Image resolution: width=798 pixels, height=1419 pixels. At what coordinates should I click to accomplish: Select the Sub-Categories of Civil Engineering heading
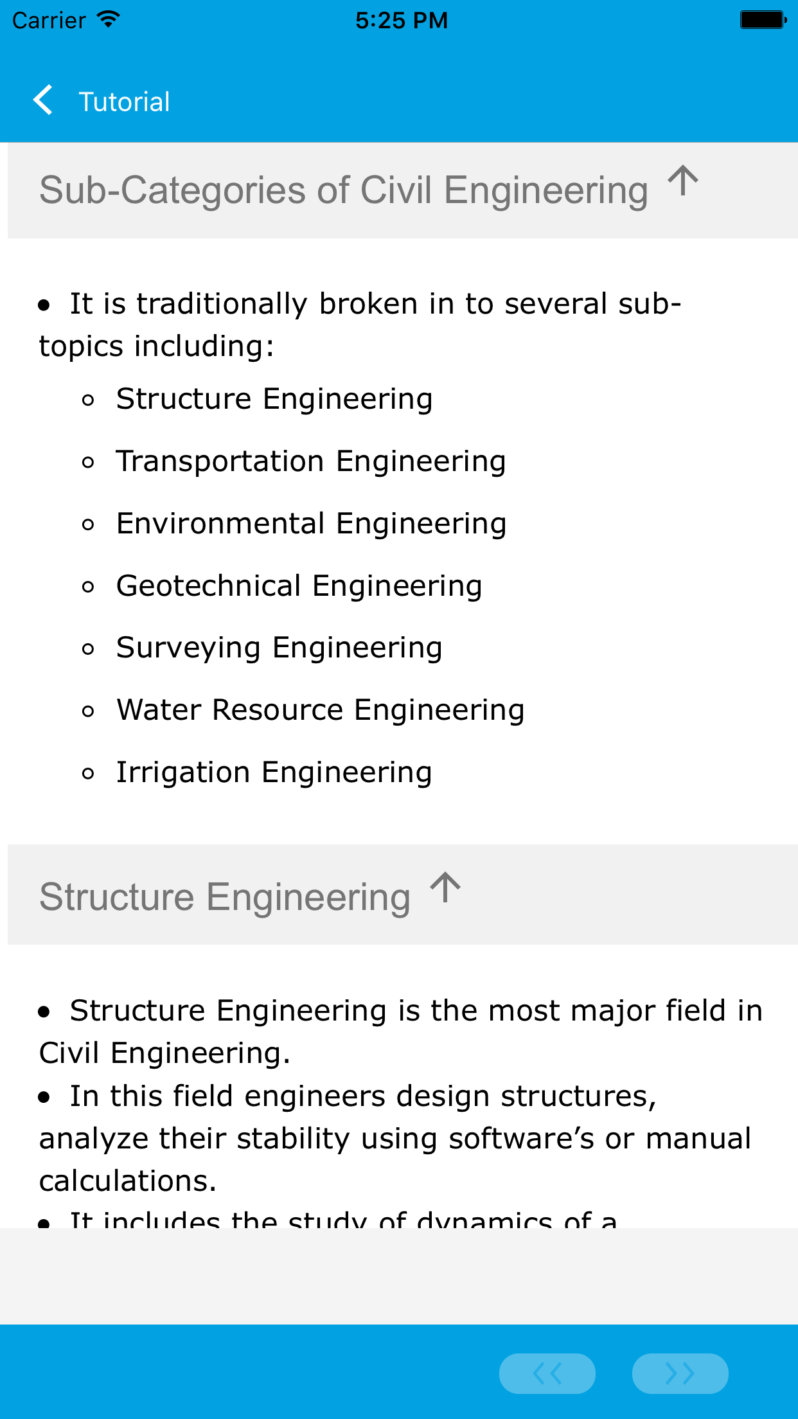click(x=343, y=190)
